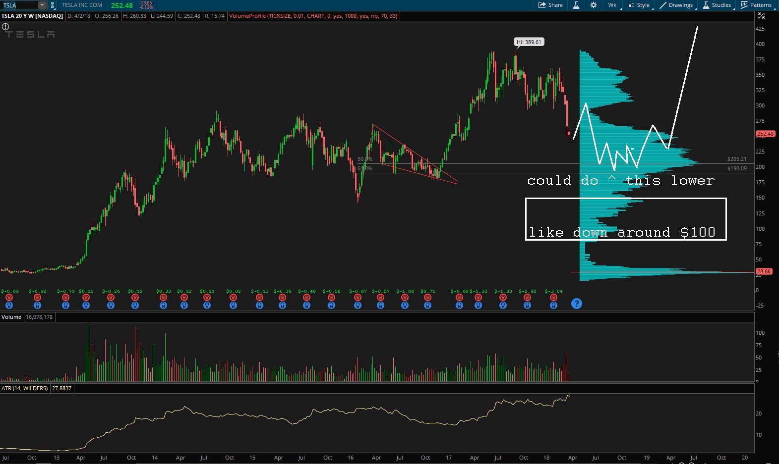Image resolution: width=779 pixels, height=464 pixels.
Task: Click the green 252.48 last price
Action: click(122, 5)
